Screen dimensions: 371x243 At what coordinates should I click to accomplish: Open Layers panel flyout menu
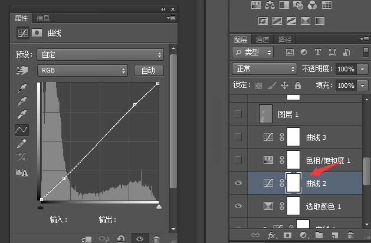tap(365, 39)
